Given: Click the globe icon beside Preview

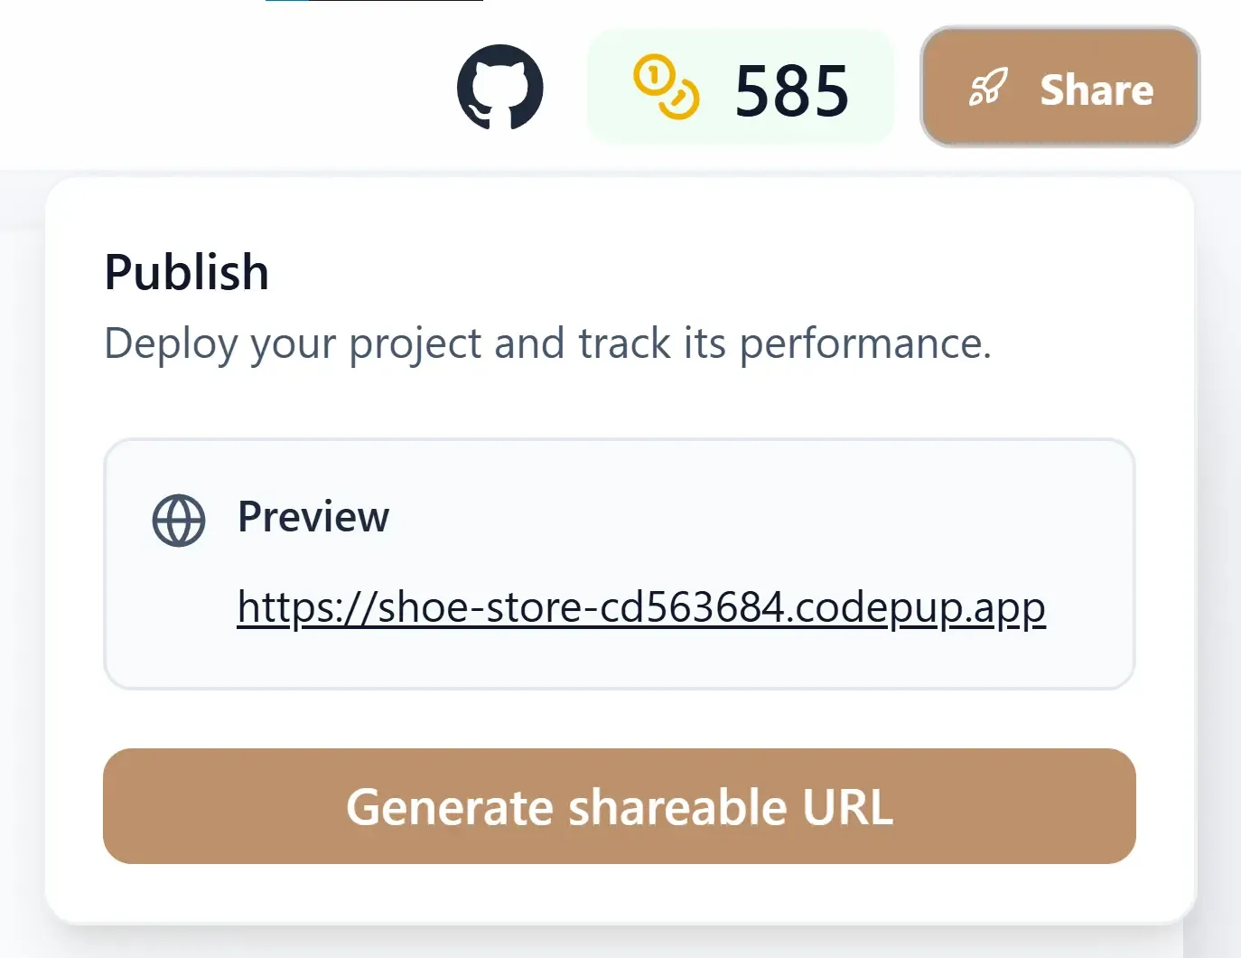Looking at the screenshot, I should coord(179,521).
